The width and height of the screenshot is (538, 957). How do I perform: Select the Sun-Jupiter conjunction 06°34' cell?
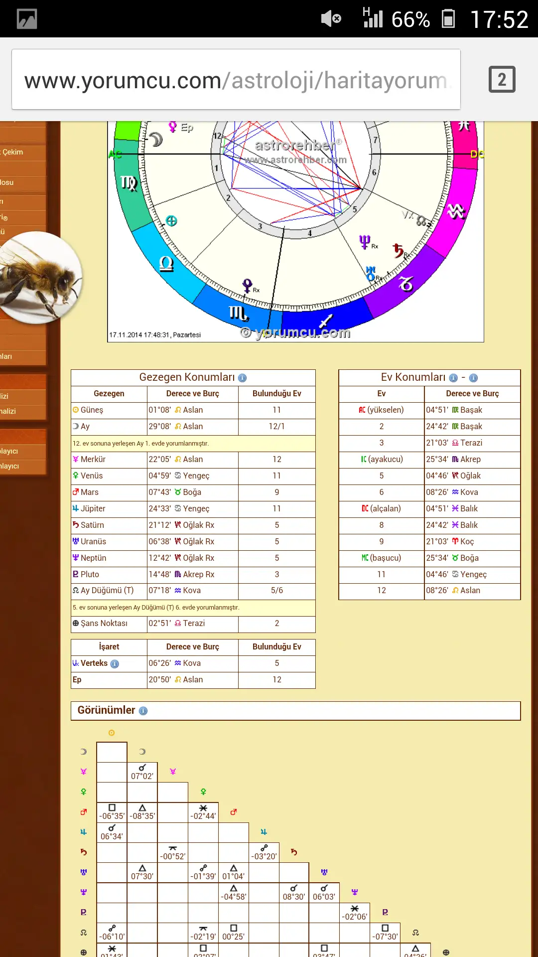tap(112, 832)
